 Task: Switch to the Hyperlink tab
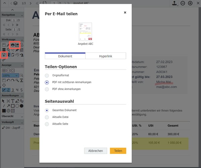click(106, 56)
